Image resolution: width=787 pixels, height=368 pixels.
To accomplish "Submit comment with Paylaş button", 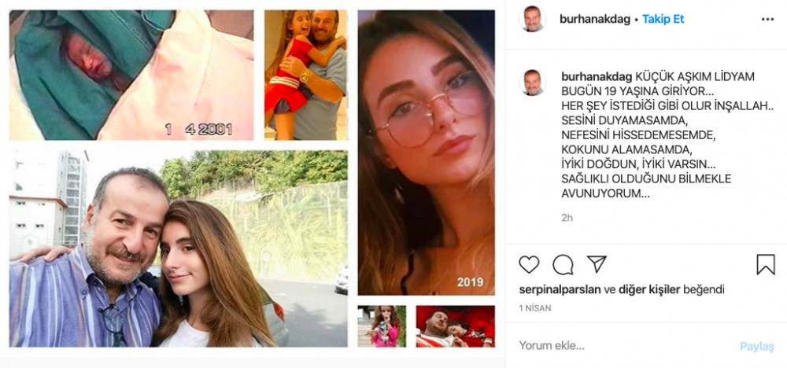I will [x=757, y=346].
